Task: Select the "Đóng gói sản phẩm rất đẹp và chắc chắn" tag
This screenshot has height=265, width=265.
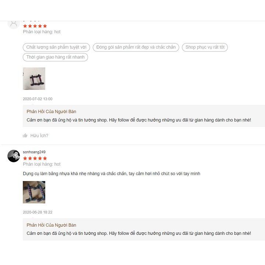Action: coord(136,47)
